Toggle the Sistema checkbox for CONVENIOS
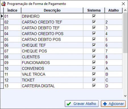128x109 pixels. tap(94, 68)
